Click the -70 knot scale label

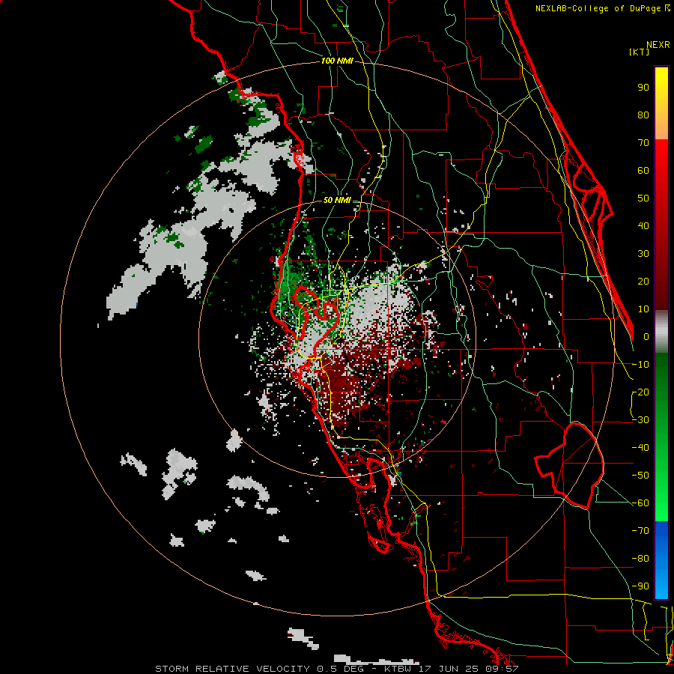(640, 531)
